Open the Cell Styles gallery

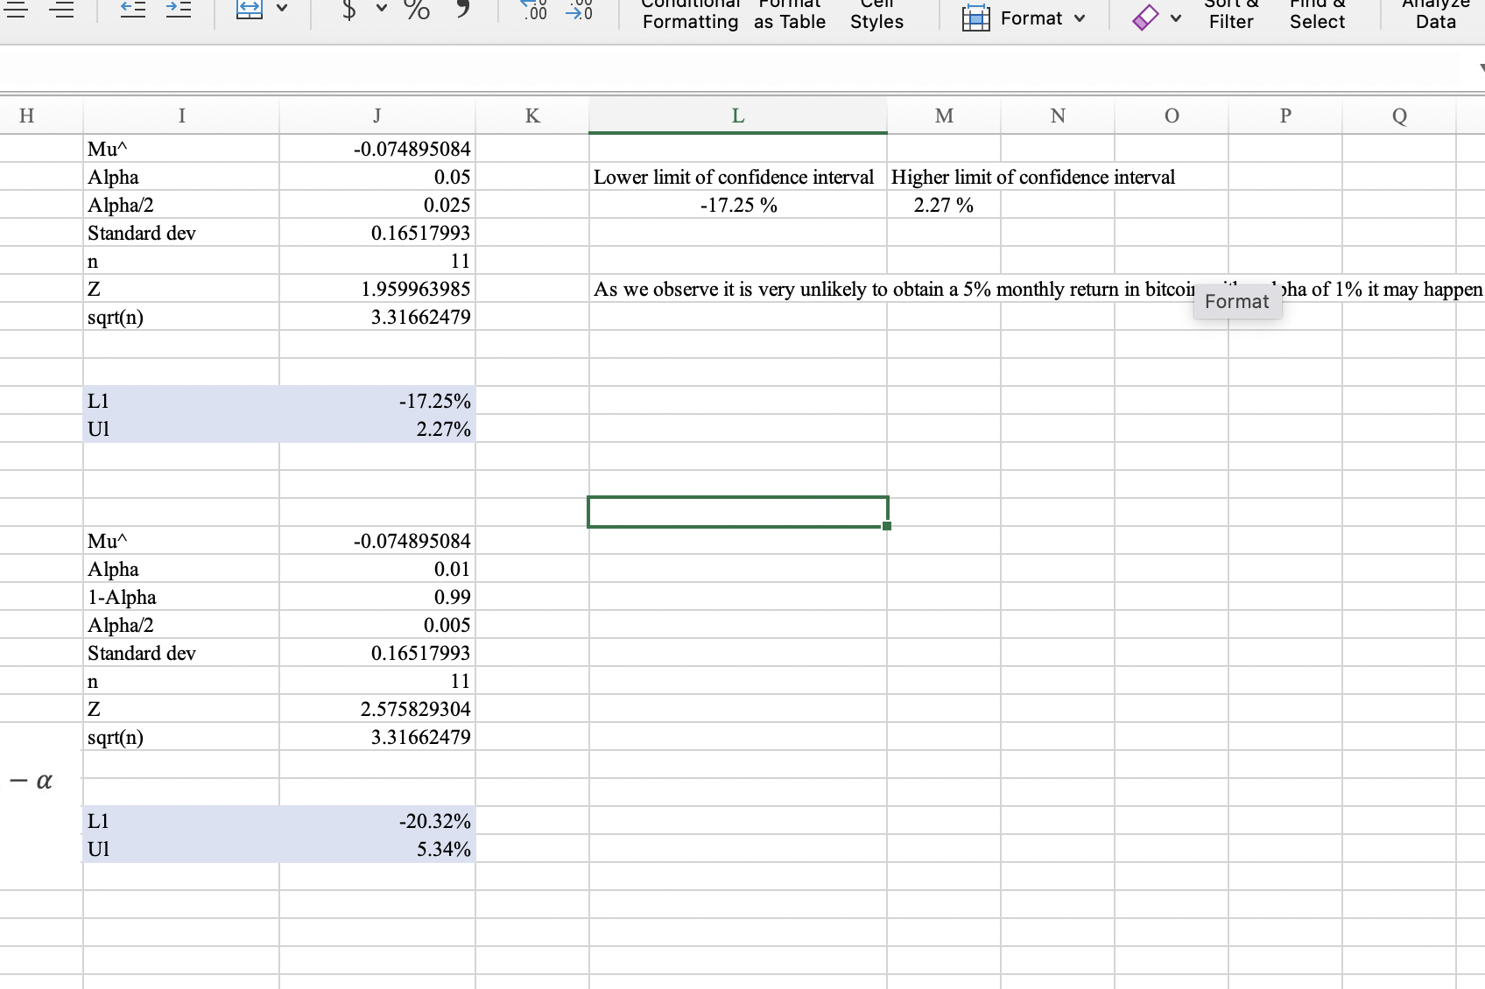coord(876,16)
